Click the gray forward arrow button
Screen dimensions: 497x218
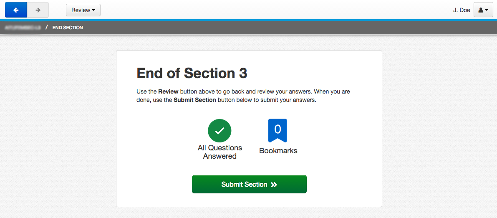click(x=38, y=10)
